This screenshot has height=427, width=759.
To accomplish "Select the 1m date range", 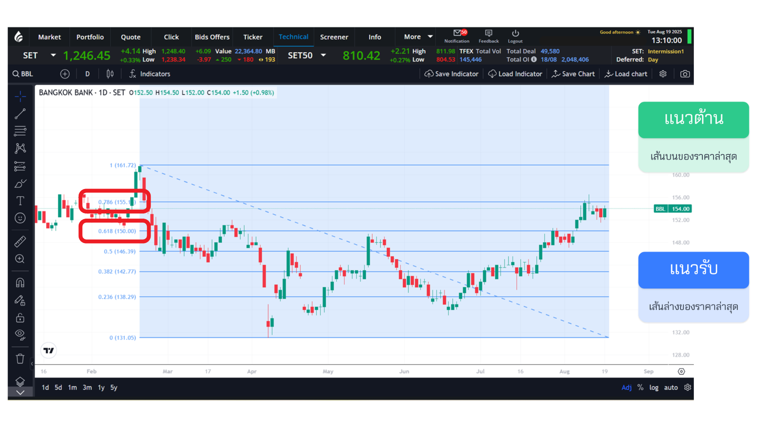I will click(72, 387).
